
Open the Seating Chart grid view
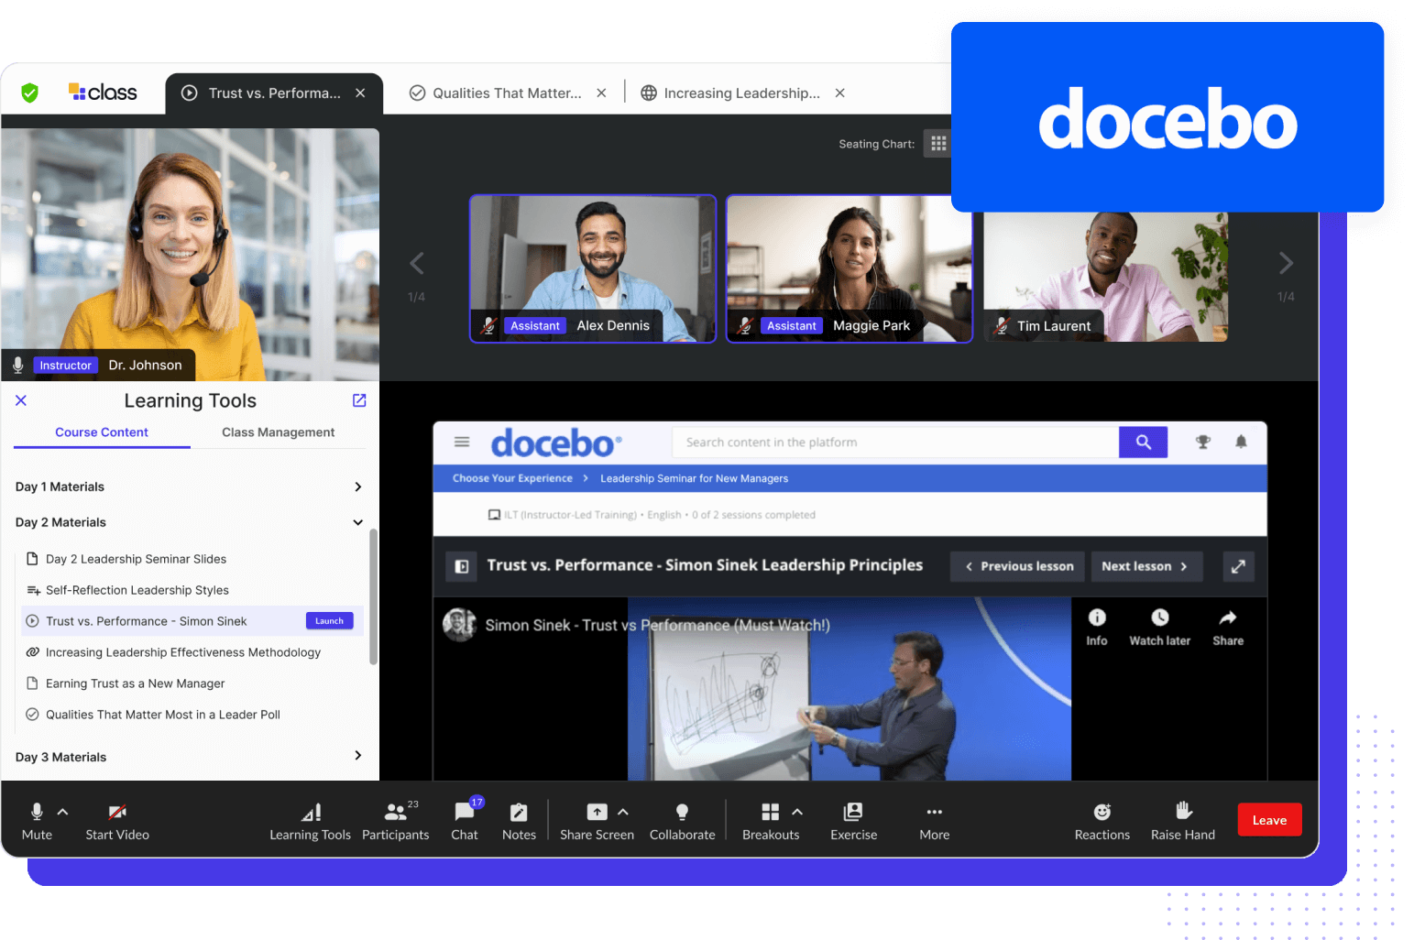coord(937,144)
